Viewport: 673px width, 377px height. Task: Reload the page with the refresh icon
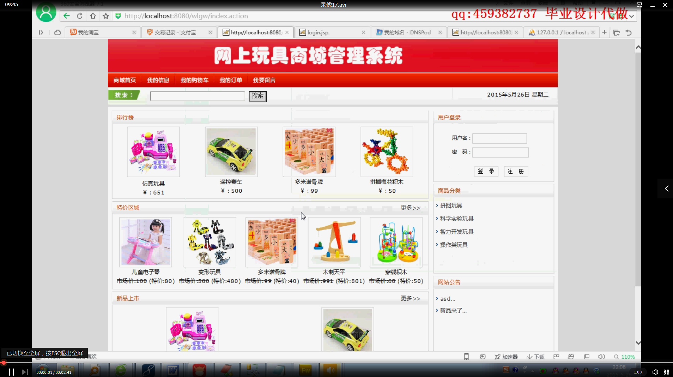pyautogui.click(x=80, y=16)
